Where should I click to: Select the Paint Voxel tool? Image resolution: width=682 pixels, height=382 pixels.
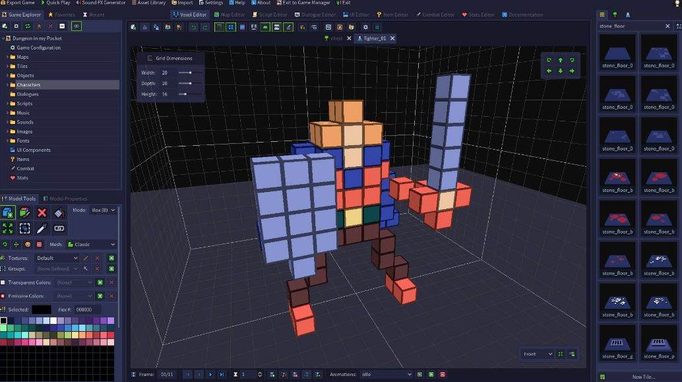25,212
